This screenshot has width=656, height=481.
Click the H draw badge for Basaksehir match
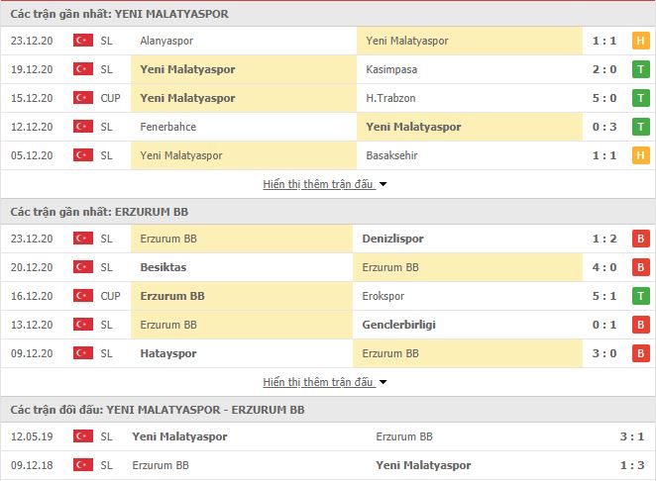click(x=640, y=155)
